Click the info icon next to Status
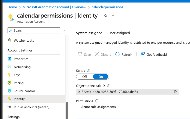This screenshot has height=119, width=190. click(89, 71)
